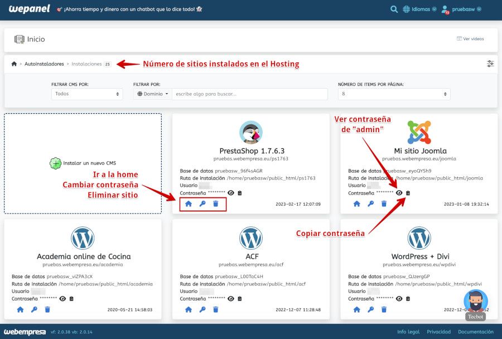Delete the PrestaShop 1.7.6.3 installation
The height and width of the screenshot is (339, 502).
coord(216,204)
